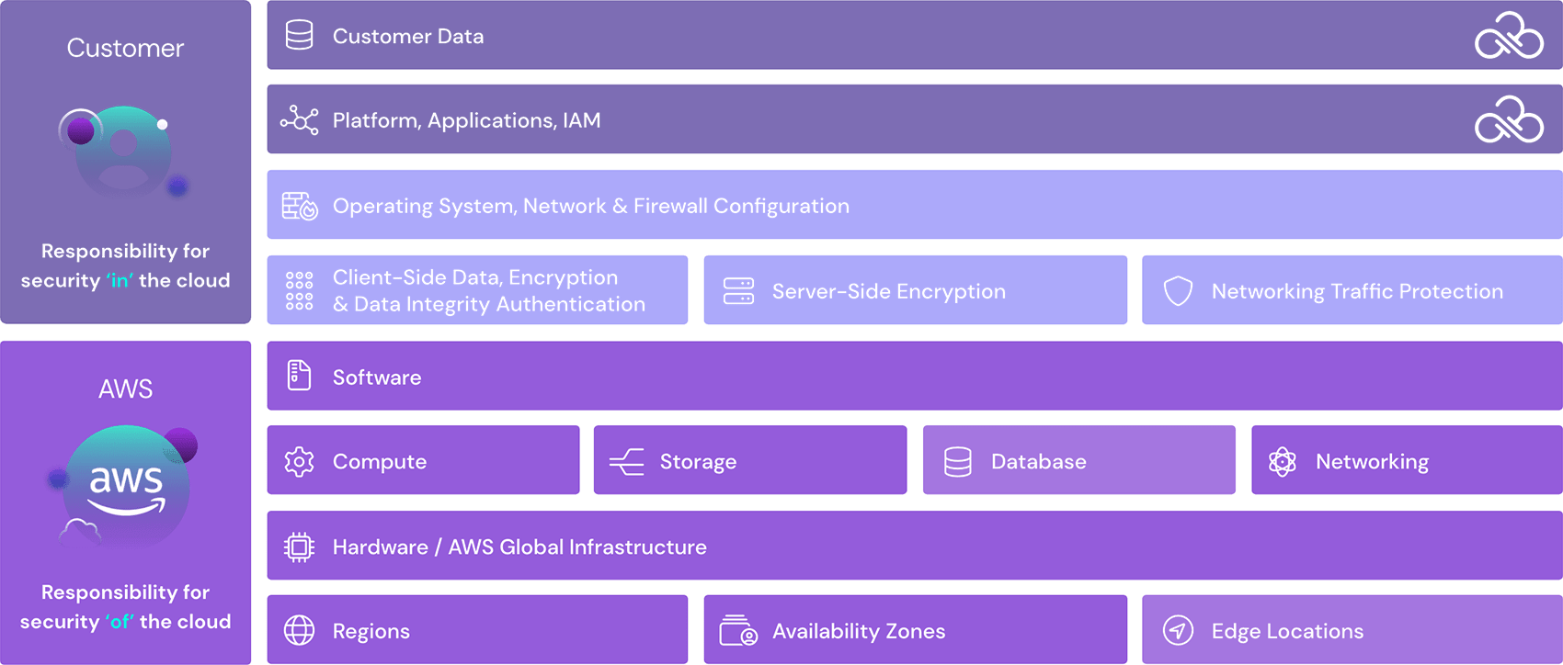Viewport: 1563px width, 665px height.
Task: Click the AWS panel heading
Action: click(x=125, y=389)
